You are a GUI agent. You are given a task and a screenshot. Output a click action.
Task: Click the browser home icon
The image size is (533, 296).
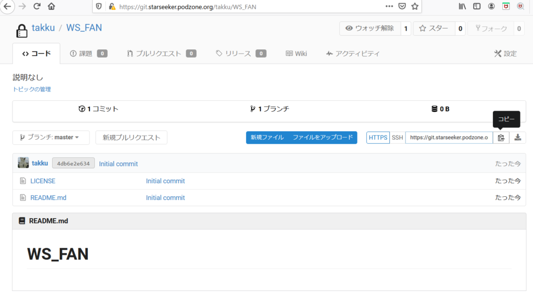[52, 7]
